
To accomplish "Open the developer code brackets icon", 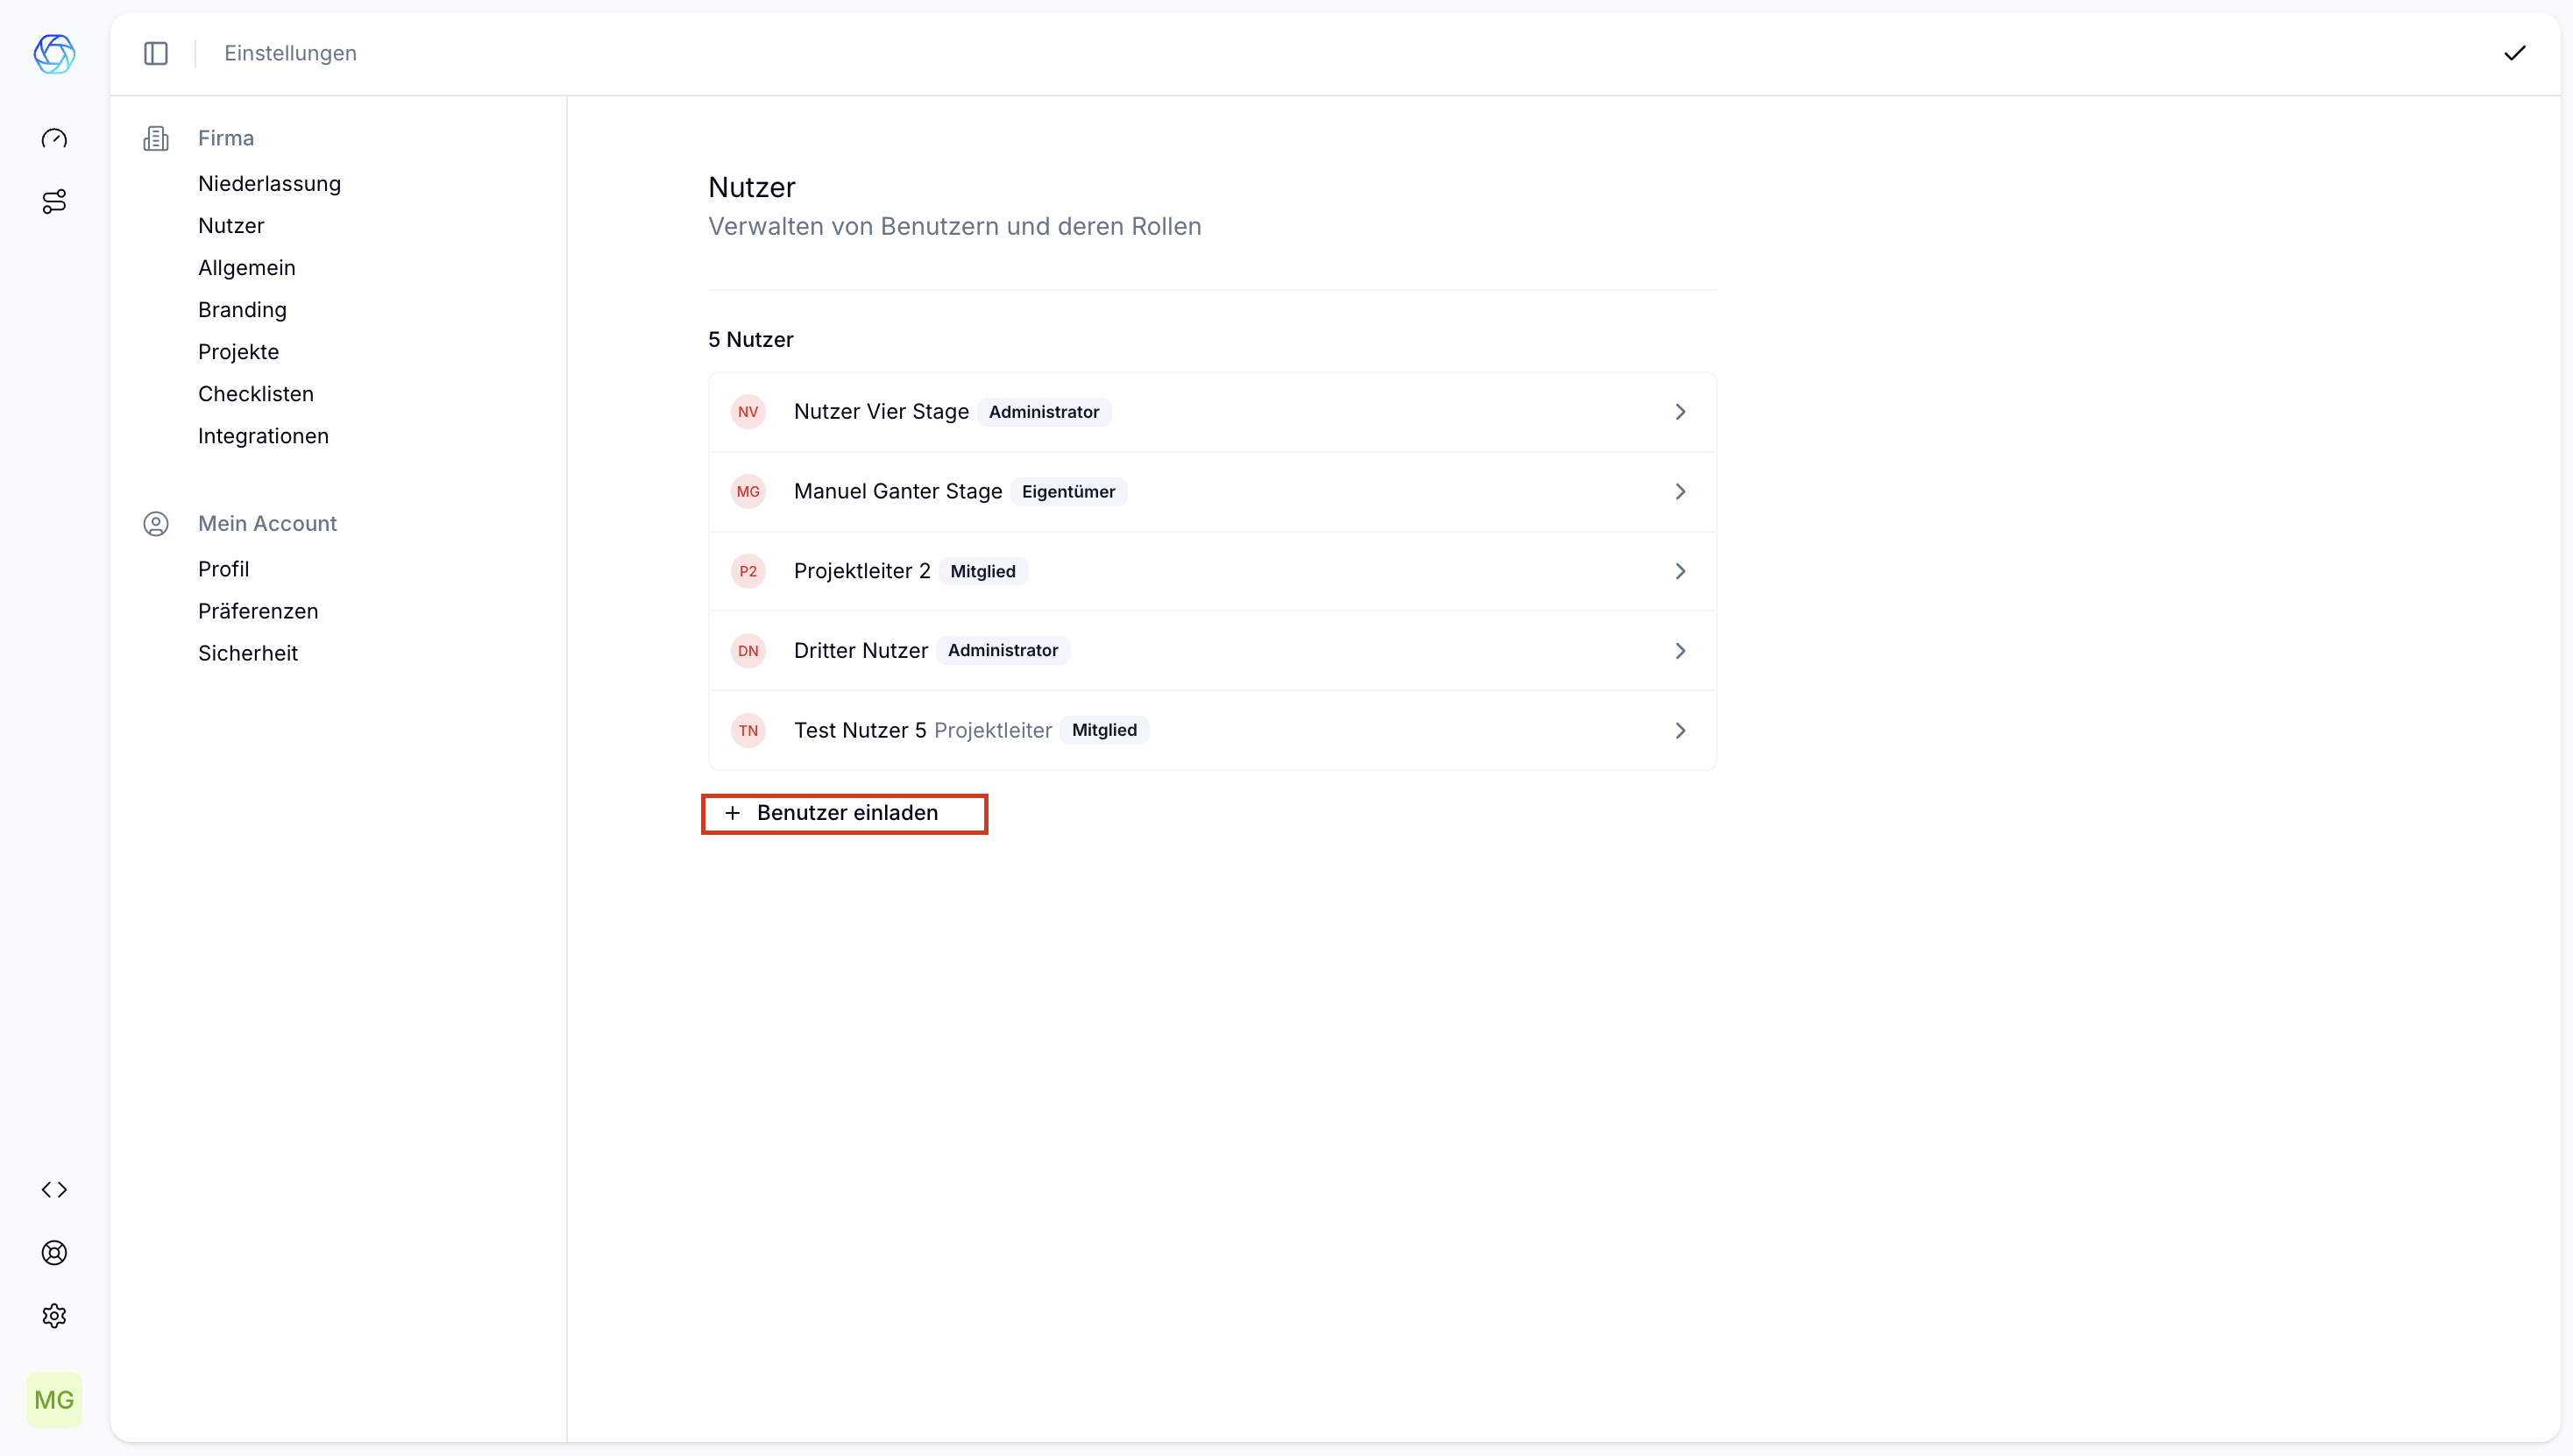I will point(54,1189).
